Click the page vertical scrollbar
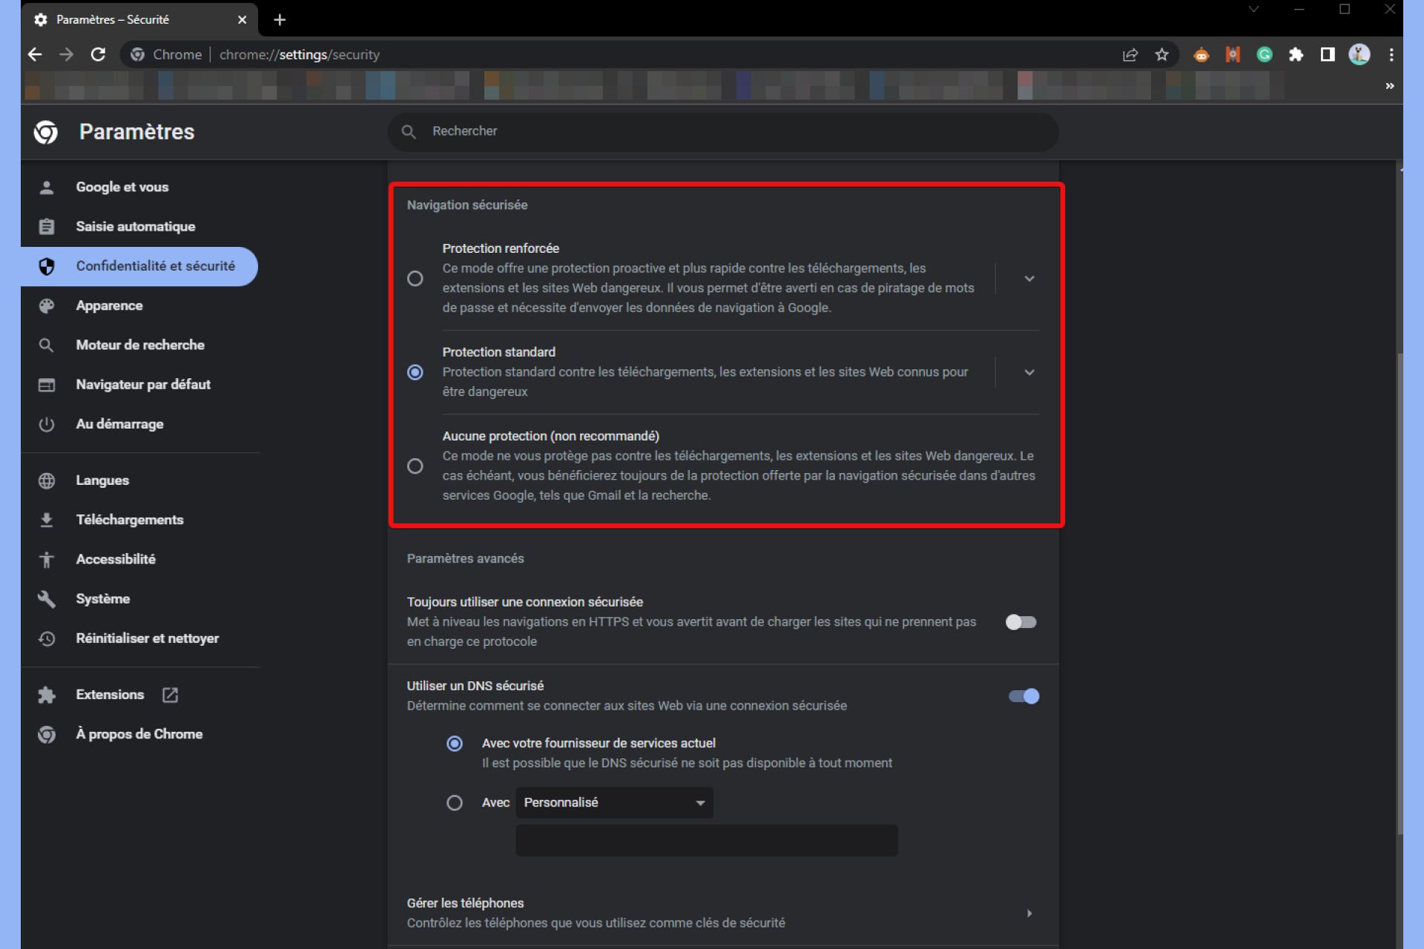1424x949 pixels. (1400, 593)
